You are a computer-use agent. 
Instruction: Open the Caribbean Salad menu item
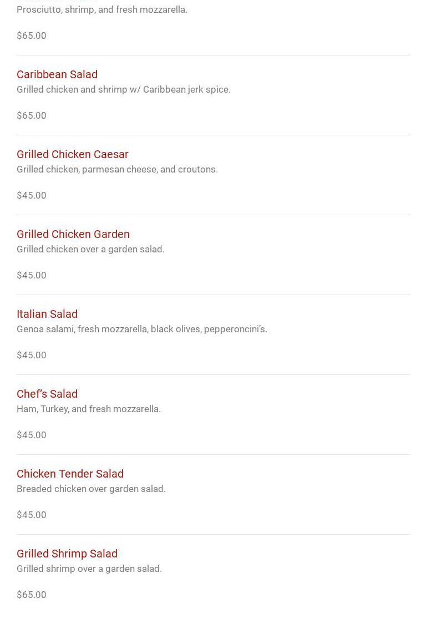click(x=57, y=74)
